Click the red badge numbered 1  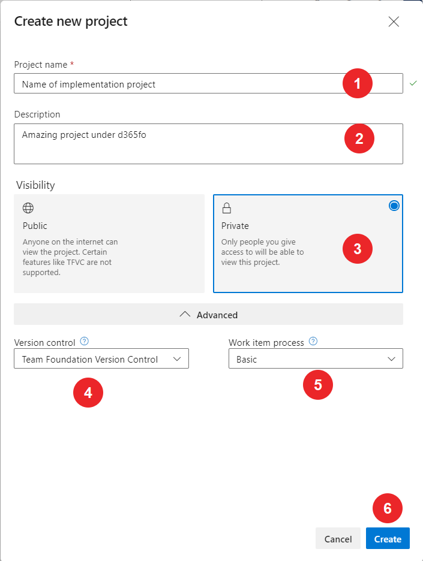(357, 83)
